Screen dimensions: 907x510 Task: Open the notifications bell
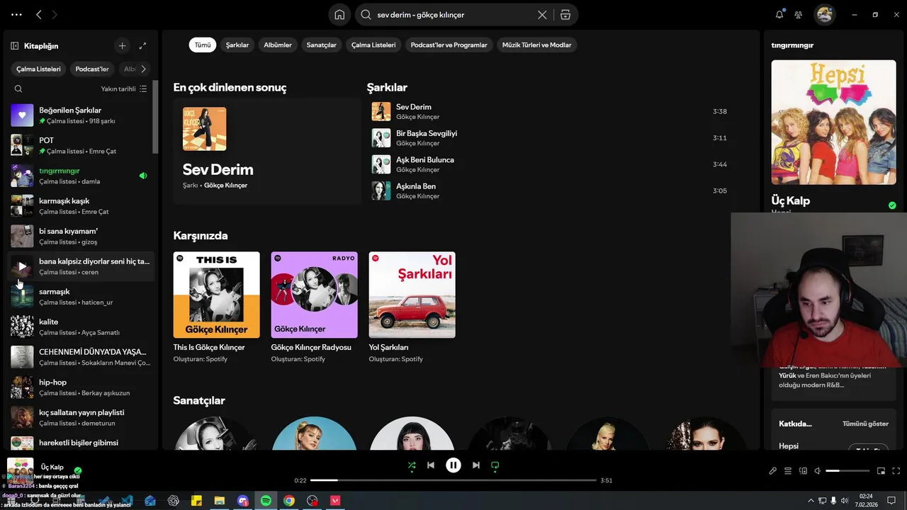point(779,14)
